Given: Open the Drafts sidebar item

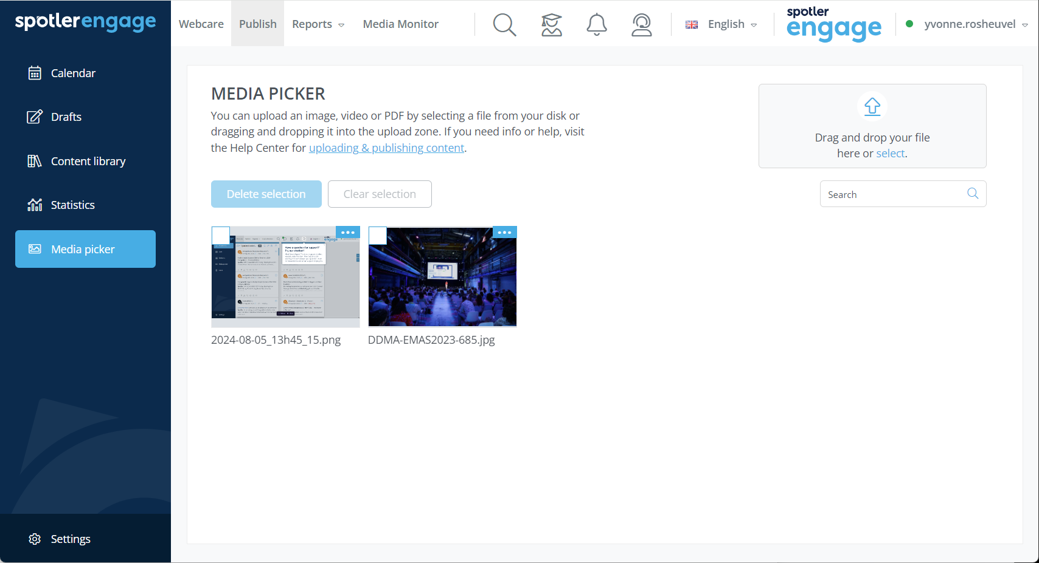Looking at the screenshot, I should click(x=85, y=117).
